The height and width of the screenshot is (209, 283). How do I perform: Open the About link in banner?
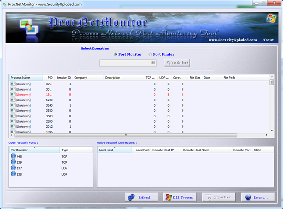[268, 40]
